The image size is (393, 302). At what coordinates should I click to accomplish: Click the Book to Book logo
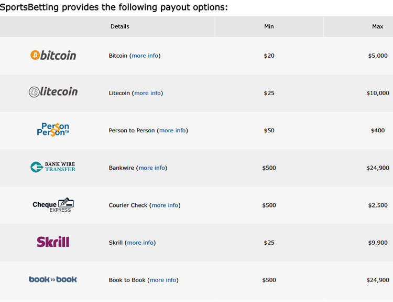[x=53, y=279]
